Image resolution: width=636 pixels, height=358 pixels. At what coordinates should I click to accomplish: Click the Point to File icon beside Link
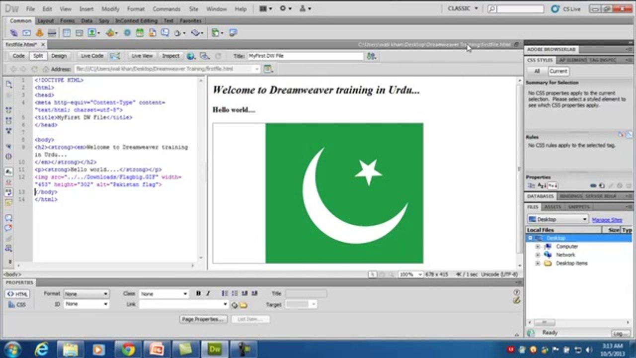pos(235,305)
